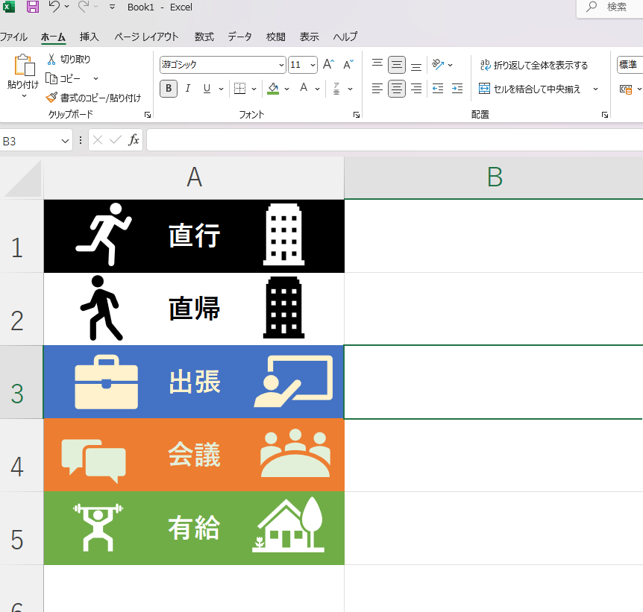
Task: Click the increase indent icon
Action: [x=457, y=89]
